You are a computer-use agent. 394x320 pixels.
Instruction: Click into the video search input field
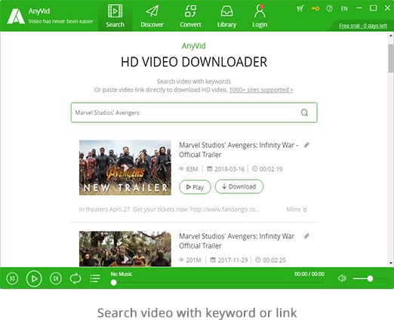tap(194, 112)
